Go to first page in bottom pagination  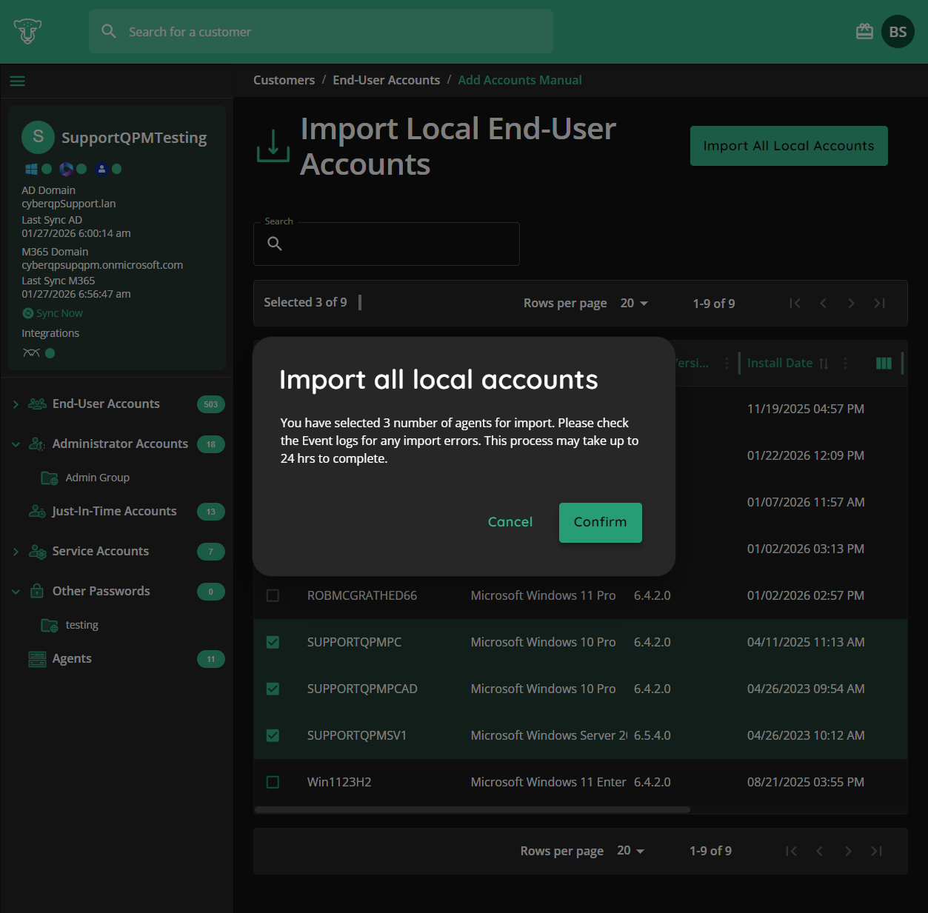click(791, 851)
